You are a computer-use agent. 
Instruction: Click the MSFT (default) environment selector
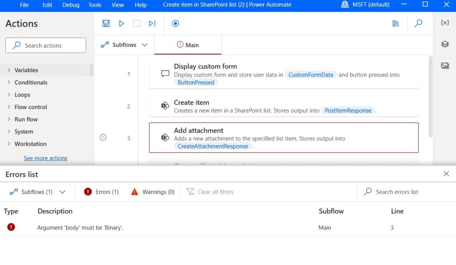365,4
